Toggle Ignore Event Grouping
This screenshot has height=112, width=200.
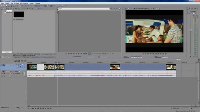(48, 6)
